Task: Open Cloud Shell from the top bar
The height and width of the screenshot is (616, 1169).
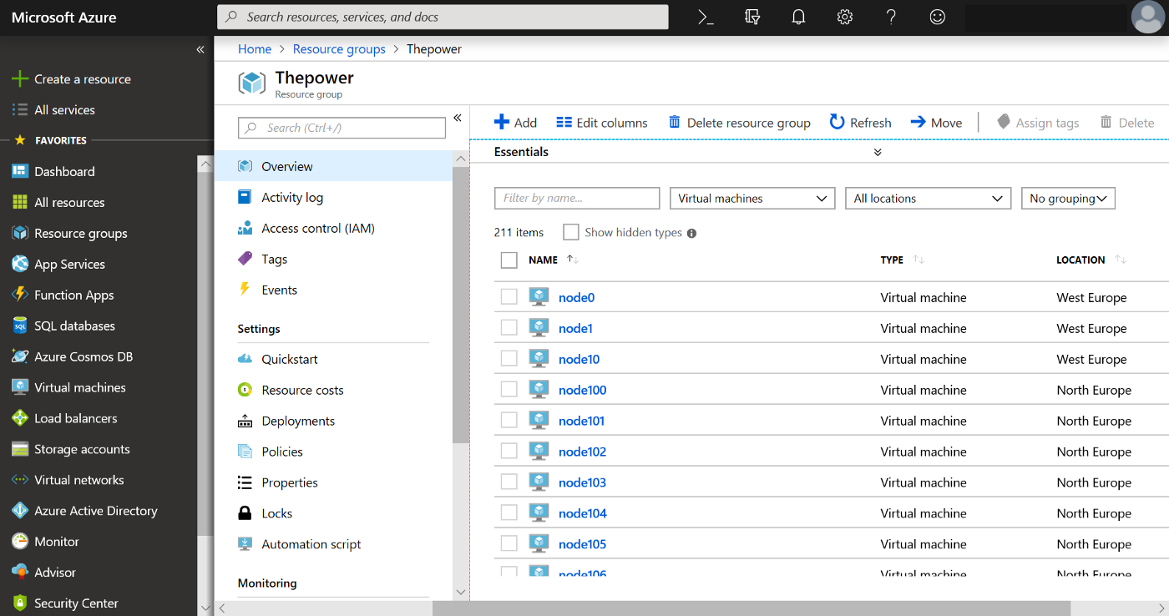Action: click(706, 17)
